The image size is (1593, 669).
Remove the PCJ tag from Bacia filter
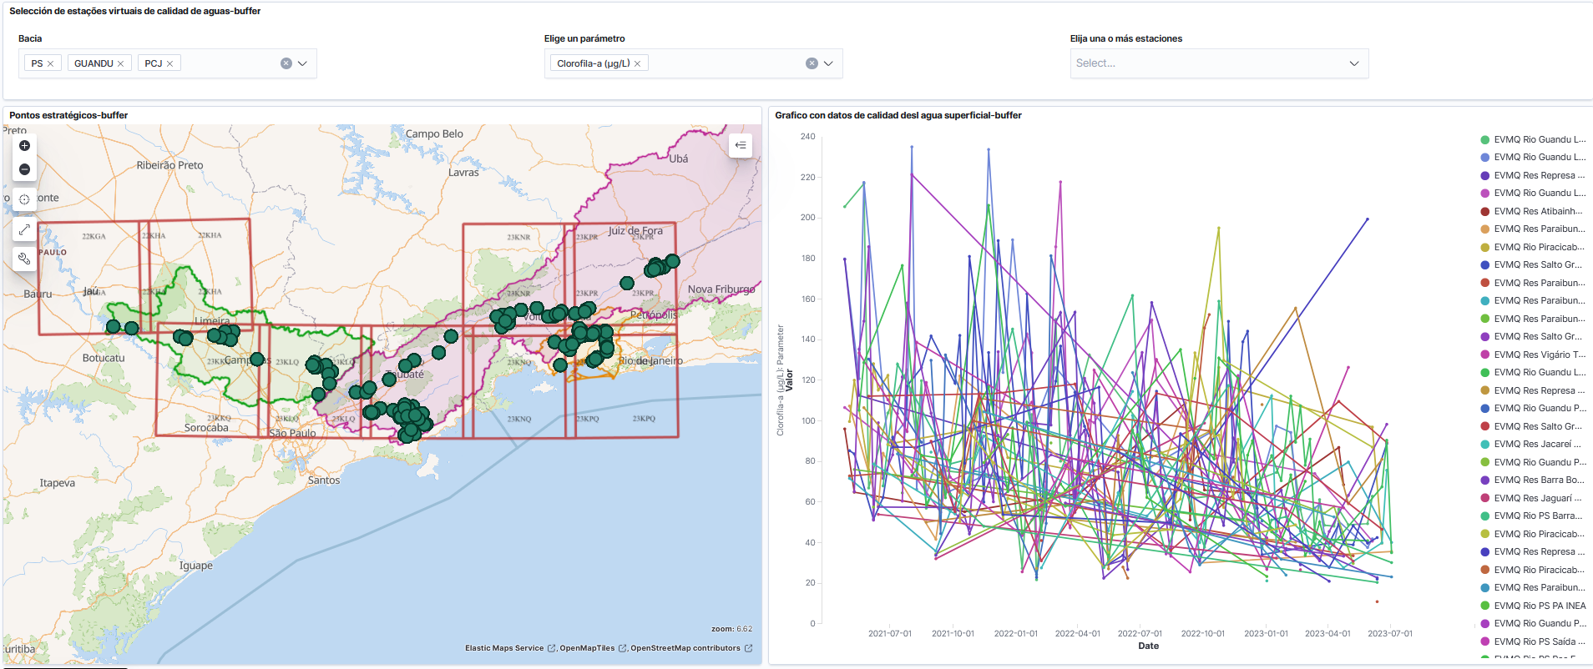coord(170,63)
